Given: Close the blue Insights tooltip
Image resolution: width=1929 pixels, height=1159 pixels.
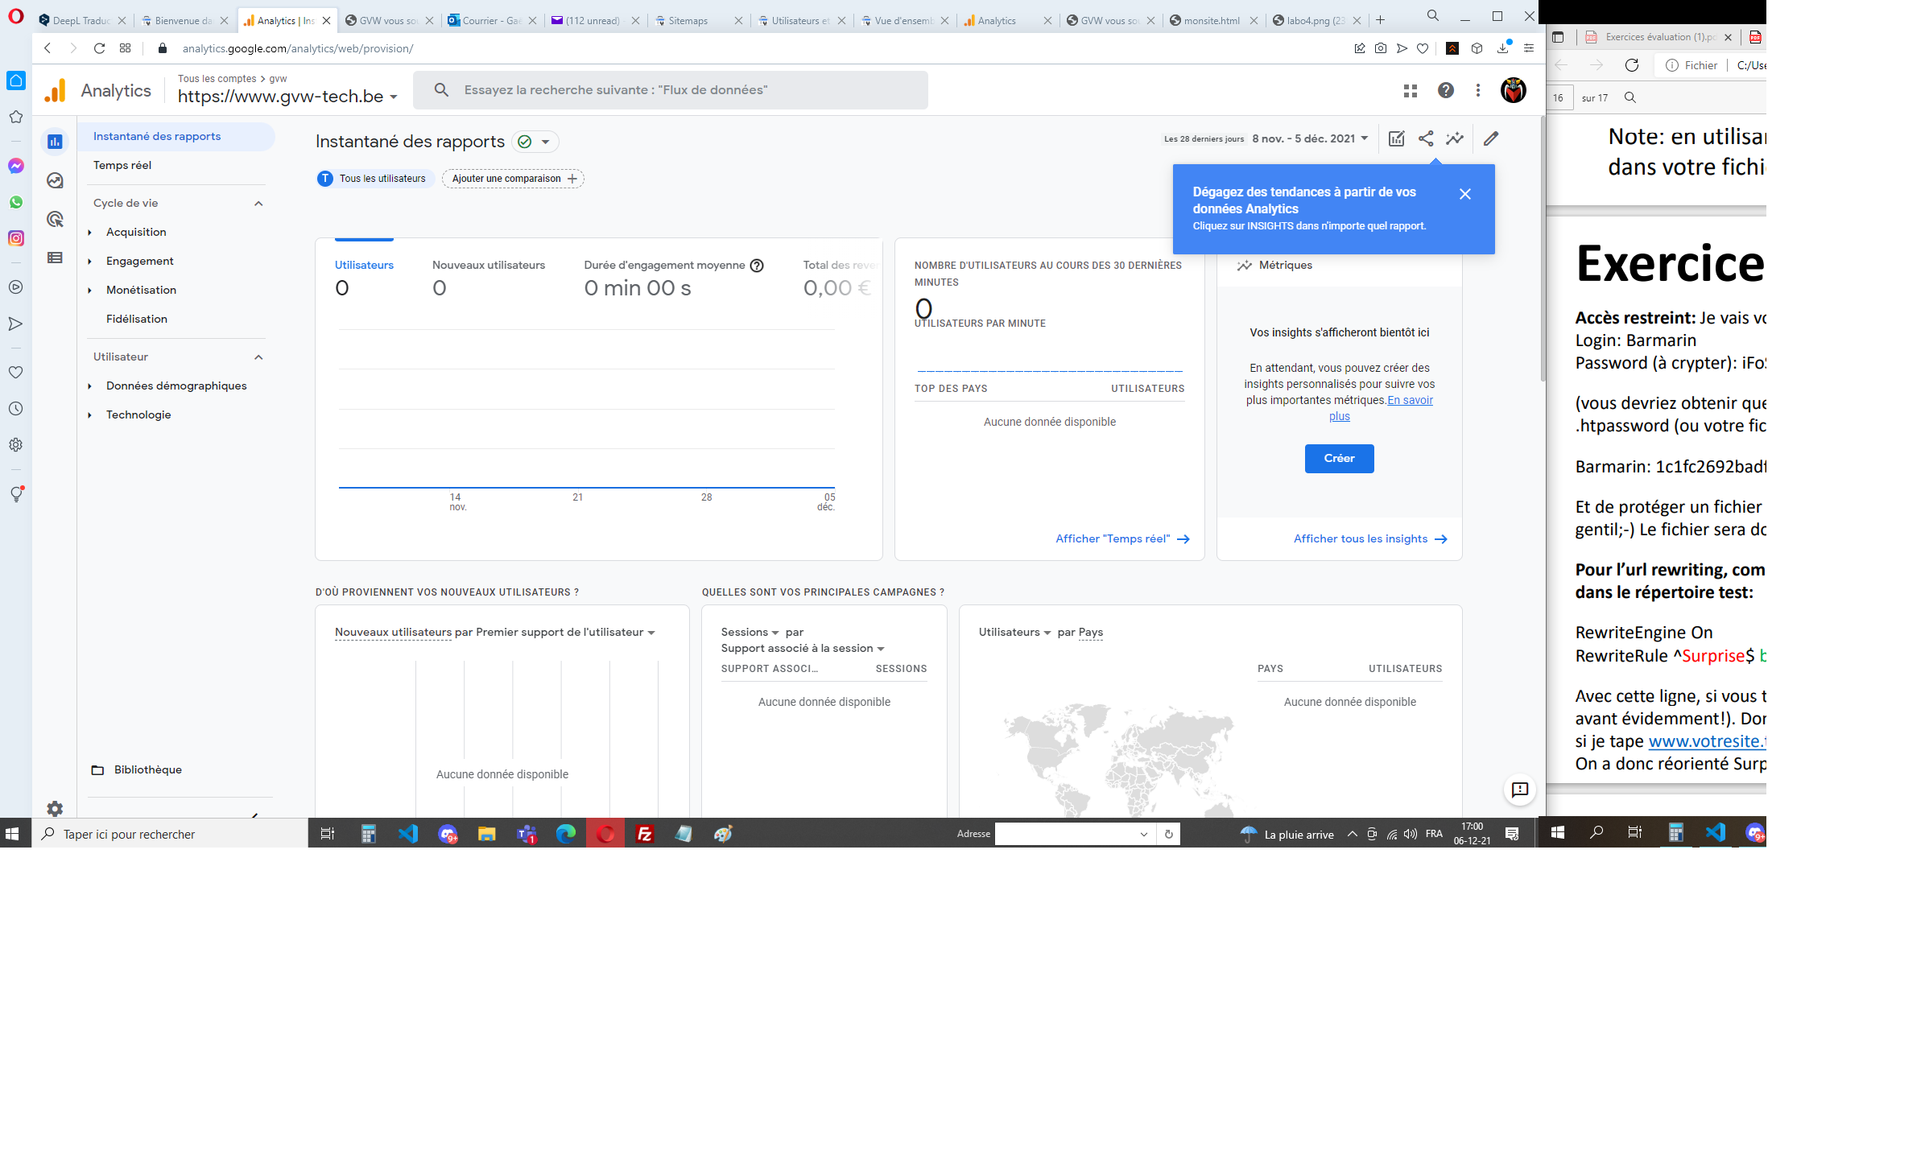Looking at the screenshot, I should pos(1464,194).
